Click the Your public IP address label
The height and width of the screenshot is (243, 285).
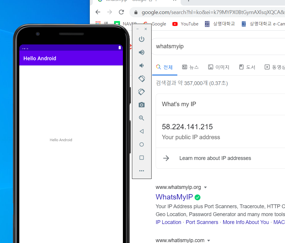[191, 137]
